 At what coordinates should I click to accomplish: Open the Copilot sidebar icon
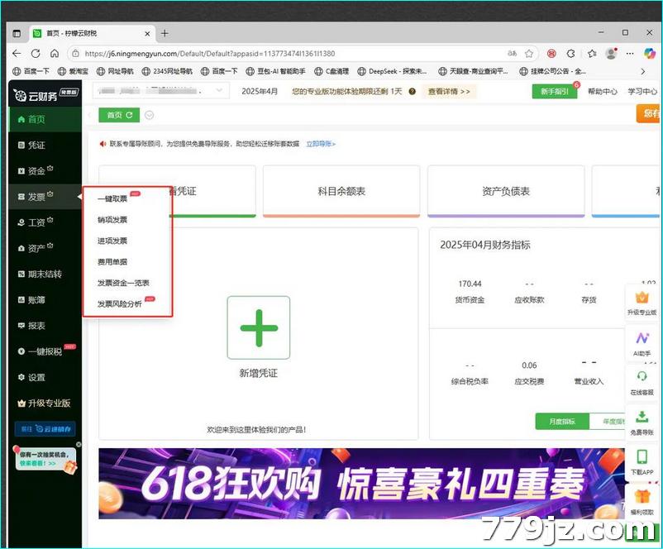650,53
